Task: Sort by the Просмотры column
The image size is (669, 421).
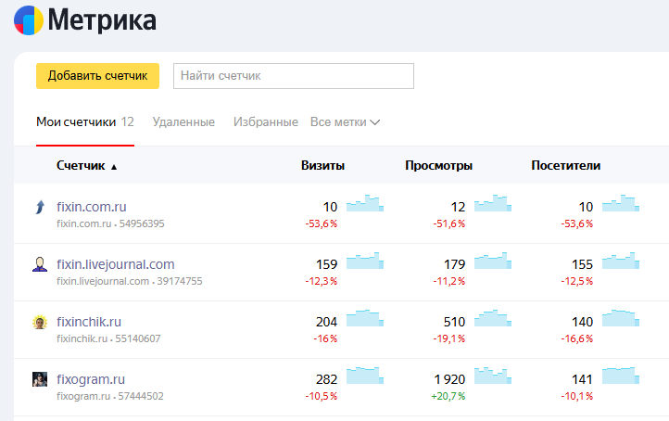Action: tap(438, 166)
